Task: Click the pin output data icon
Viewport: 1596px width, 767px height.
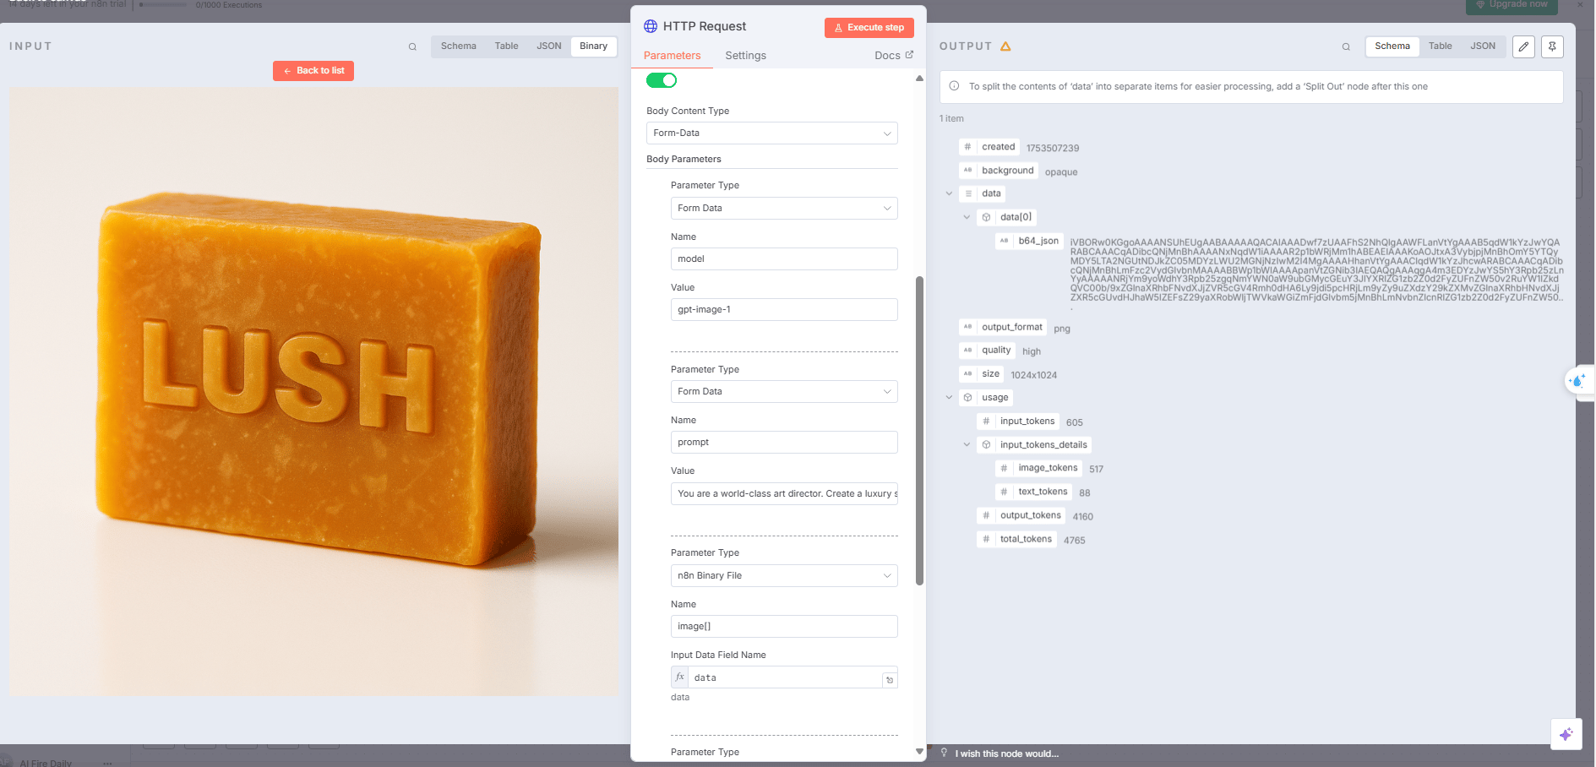Action: coord(1552,46)
